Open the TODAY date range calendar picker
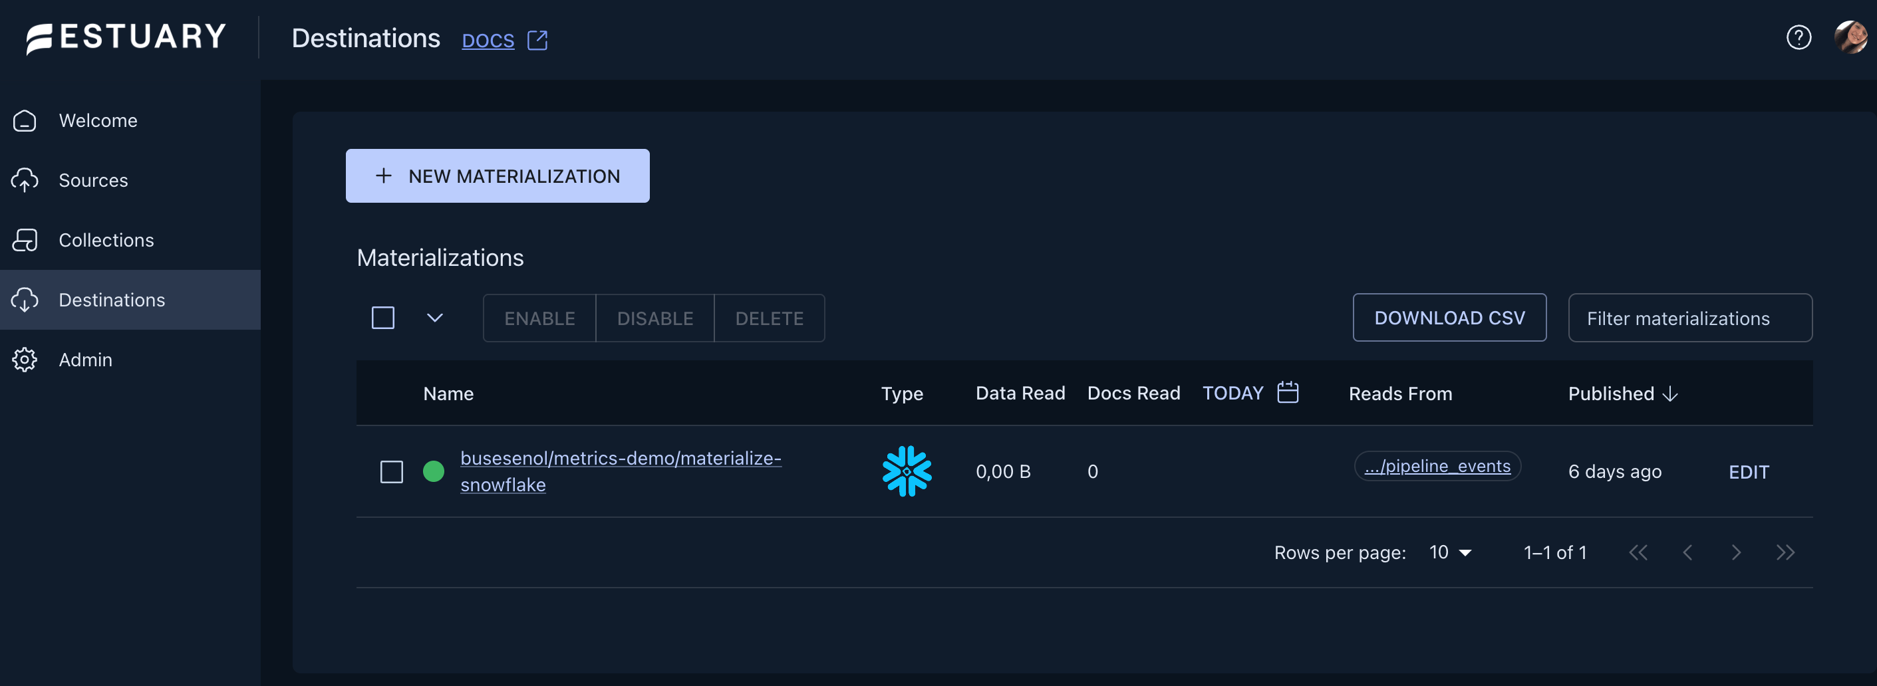Viewport: 1877px width, 686px height. (1287, 392)
